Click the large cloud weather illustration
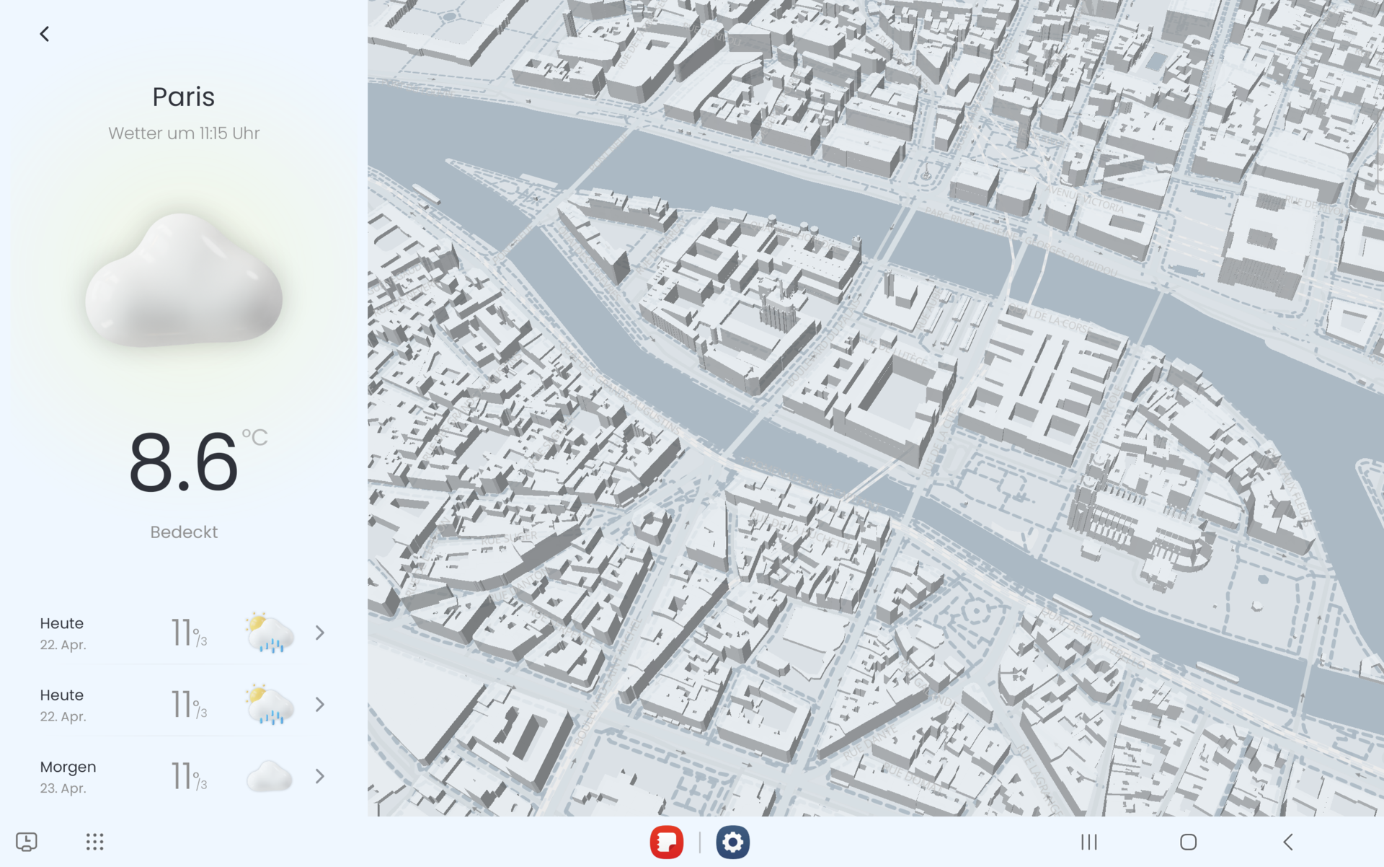Screen dimensions: 1384x867 184,281
